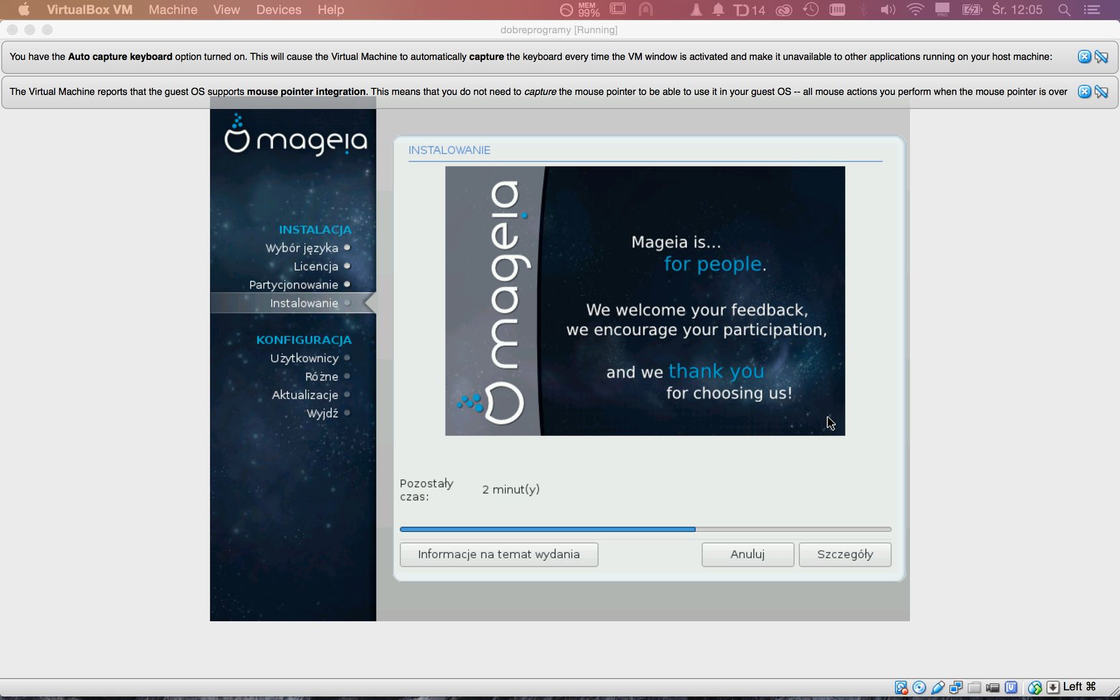The width and height of the screenshot is (1120, 700).
Task: Open the Apple menu
Action: coord(23,10)
